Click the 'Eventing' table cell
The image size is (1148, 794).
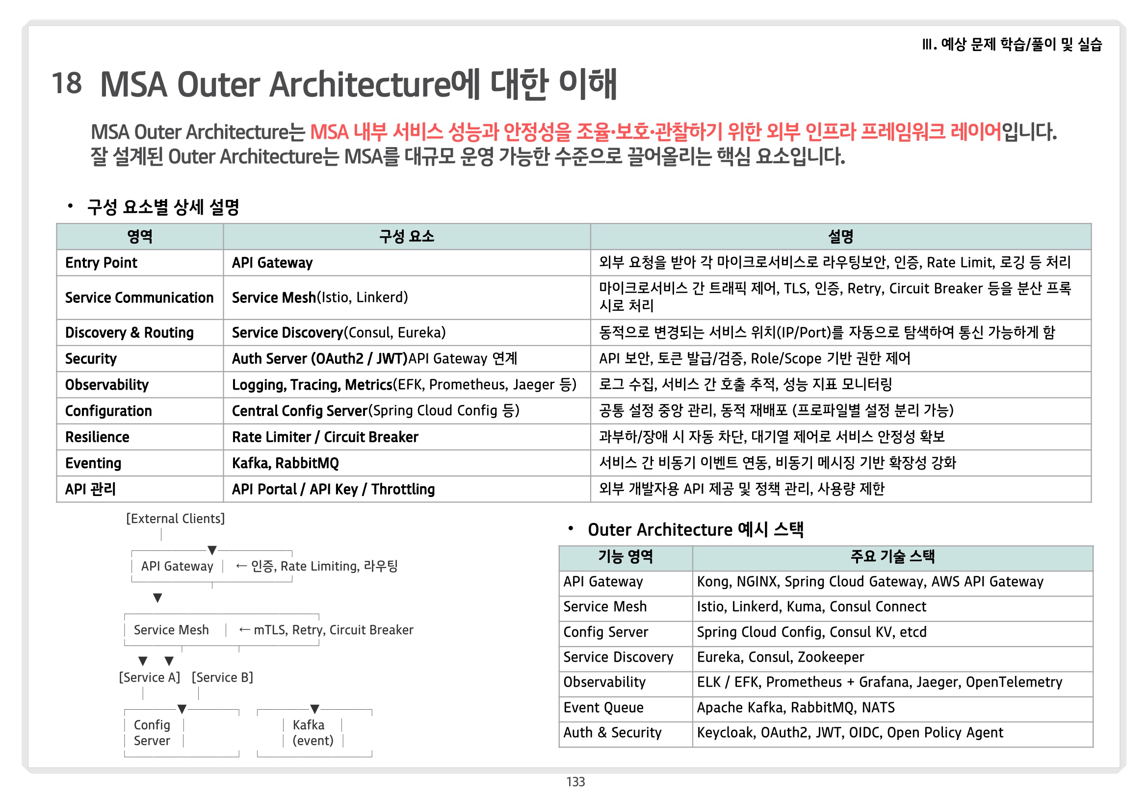pos(139,463)
